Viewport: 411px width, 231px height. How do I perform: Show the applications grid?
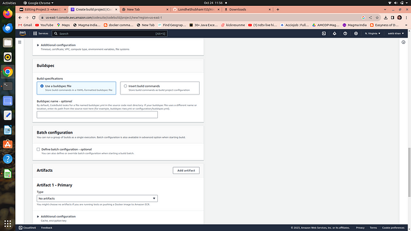(x=8, y=223)
